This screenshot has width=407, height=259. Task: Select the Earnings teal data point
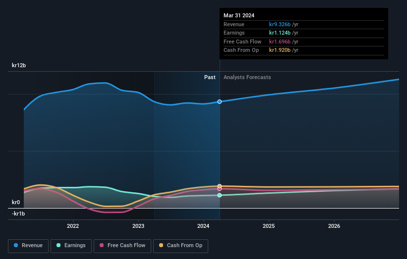220,195
